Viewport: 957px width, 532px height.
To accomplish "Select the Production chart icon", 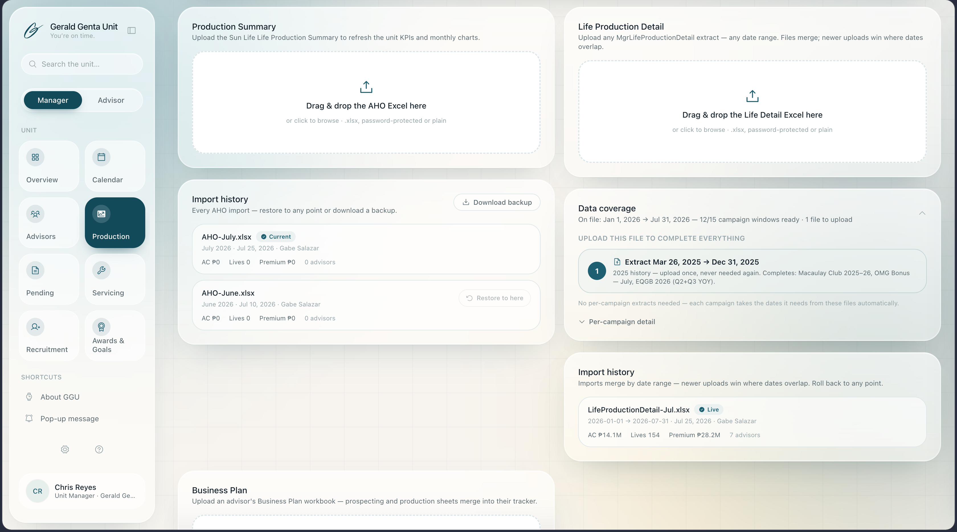I will pos(101,214).
